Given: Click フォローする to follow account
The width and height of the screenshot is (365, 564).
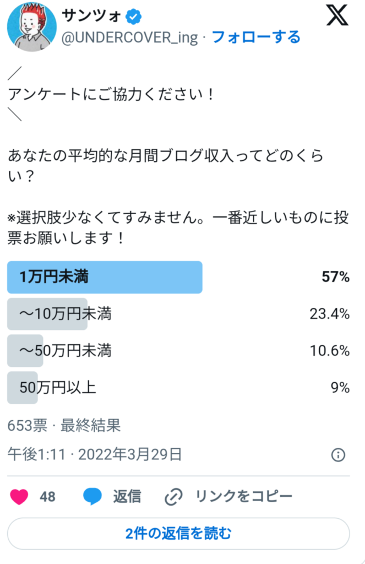Looking at the screenshot, I should [x=256, y=37].
